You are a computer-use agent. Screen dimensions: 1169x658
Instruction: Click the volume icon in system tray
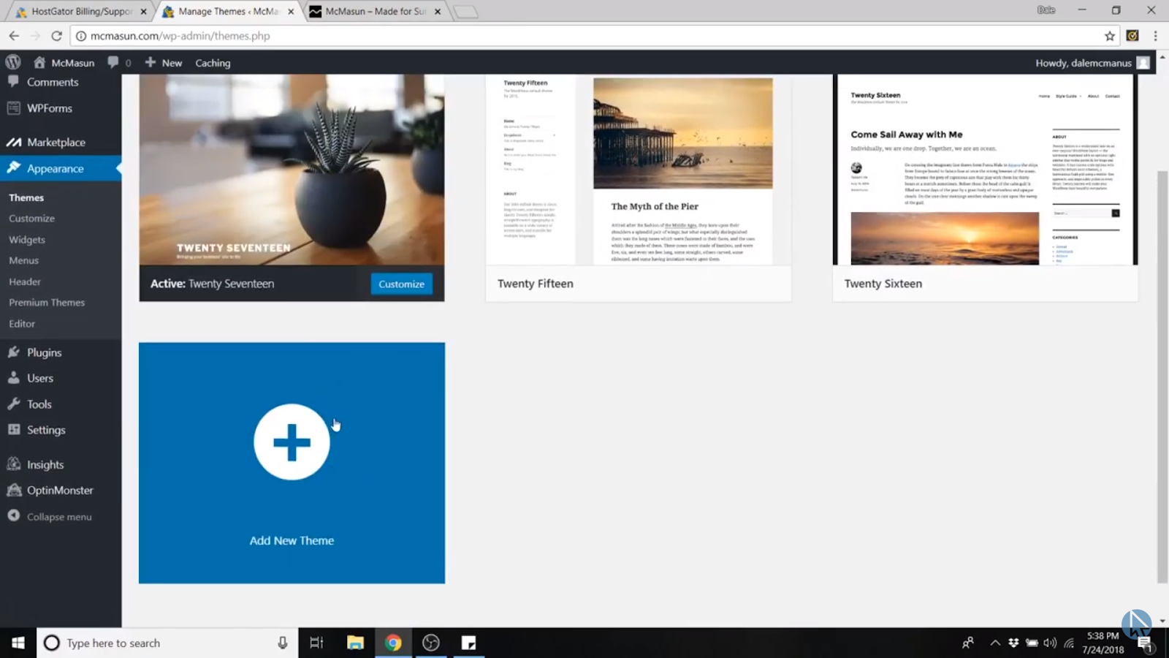pos(1050,643)
